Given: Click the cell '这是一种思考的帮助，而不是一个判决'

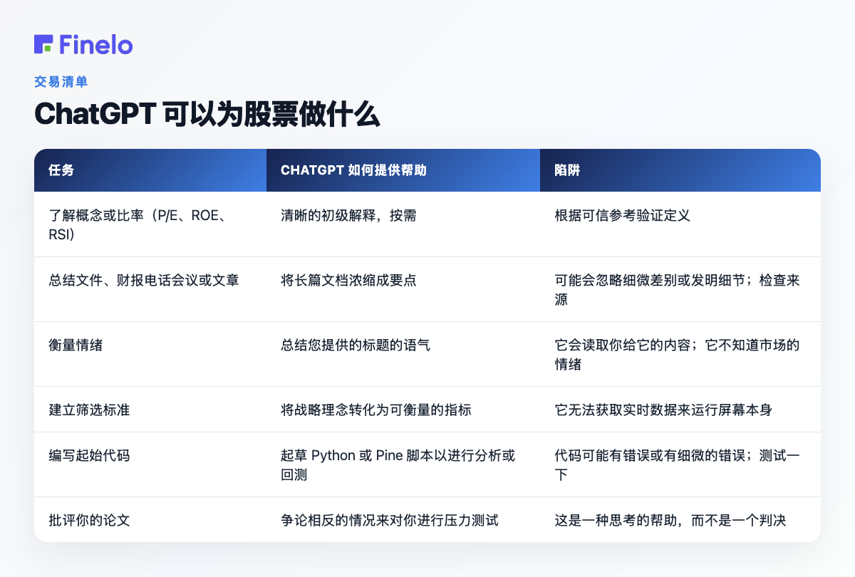Looking at the screenshot, I should tap(680, 520).
